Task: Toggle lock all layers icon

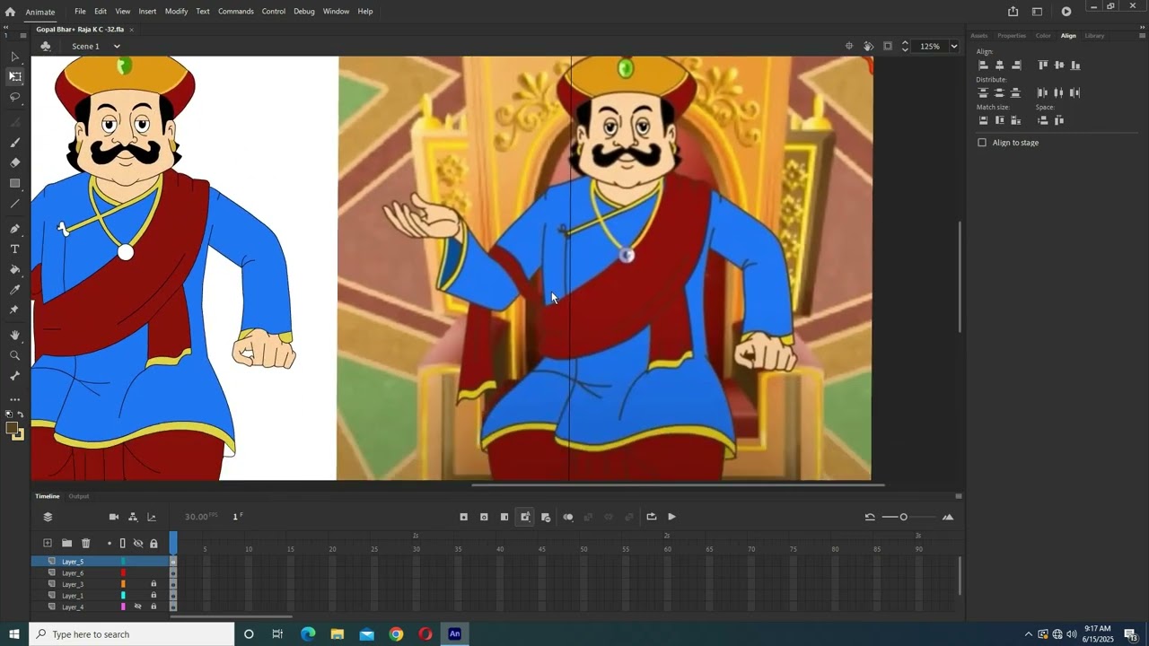Action: tap(153, 543)
